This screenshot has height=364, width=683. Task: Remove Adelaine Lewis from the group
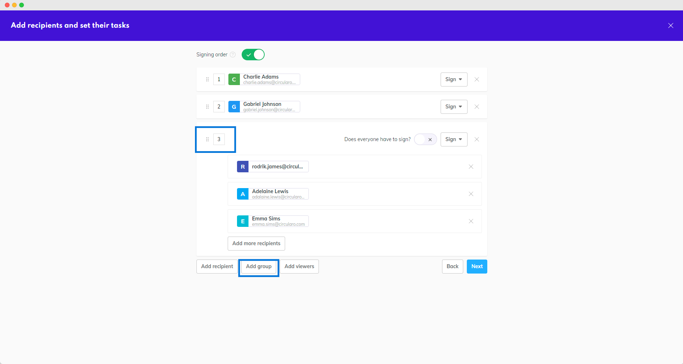pos(471,194)
